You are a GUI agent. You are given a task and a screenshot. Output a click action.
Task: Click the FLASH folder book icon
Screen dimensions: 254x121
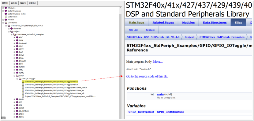pos(17,67)
